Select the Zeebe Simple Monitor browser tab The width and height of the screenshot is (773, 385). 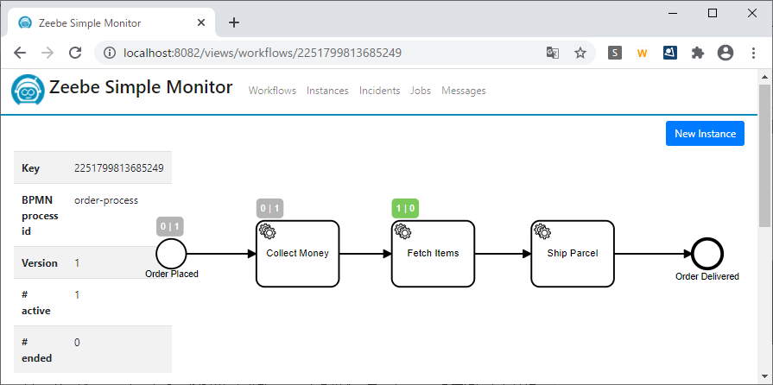(x=112, y=22)
